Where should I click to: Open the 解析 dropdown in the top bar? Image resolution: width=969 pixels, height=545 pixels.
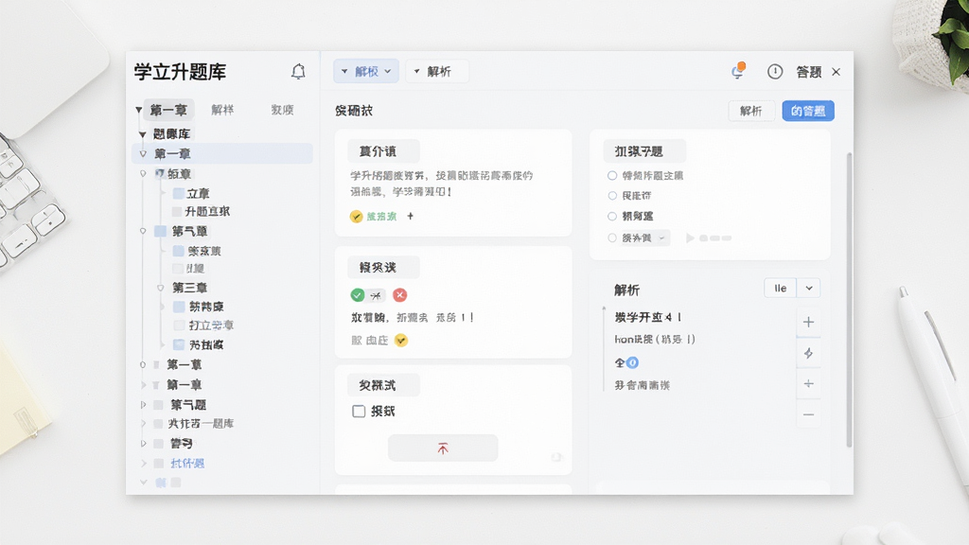[437, 72]
